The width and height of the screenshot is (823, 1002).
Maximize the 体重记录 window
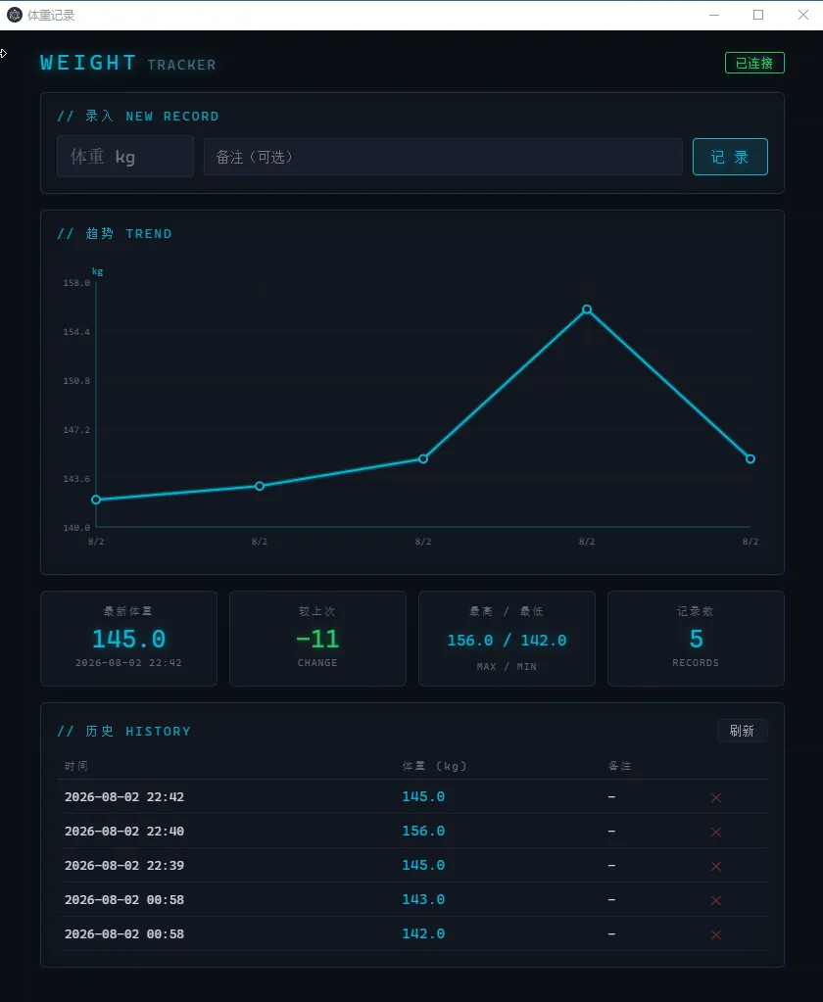pos(758,15)
